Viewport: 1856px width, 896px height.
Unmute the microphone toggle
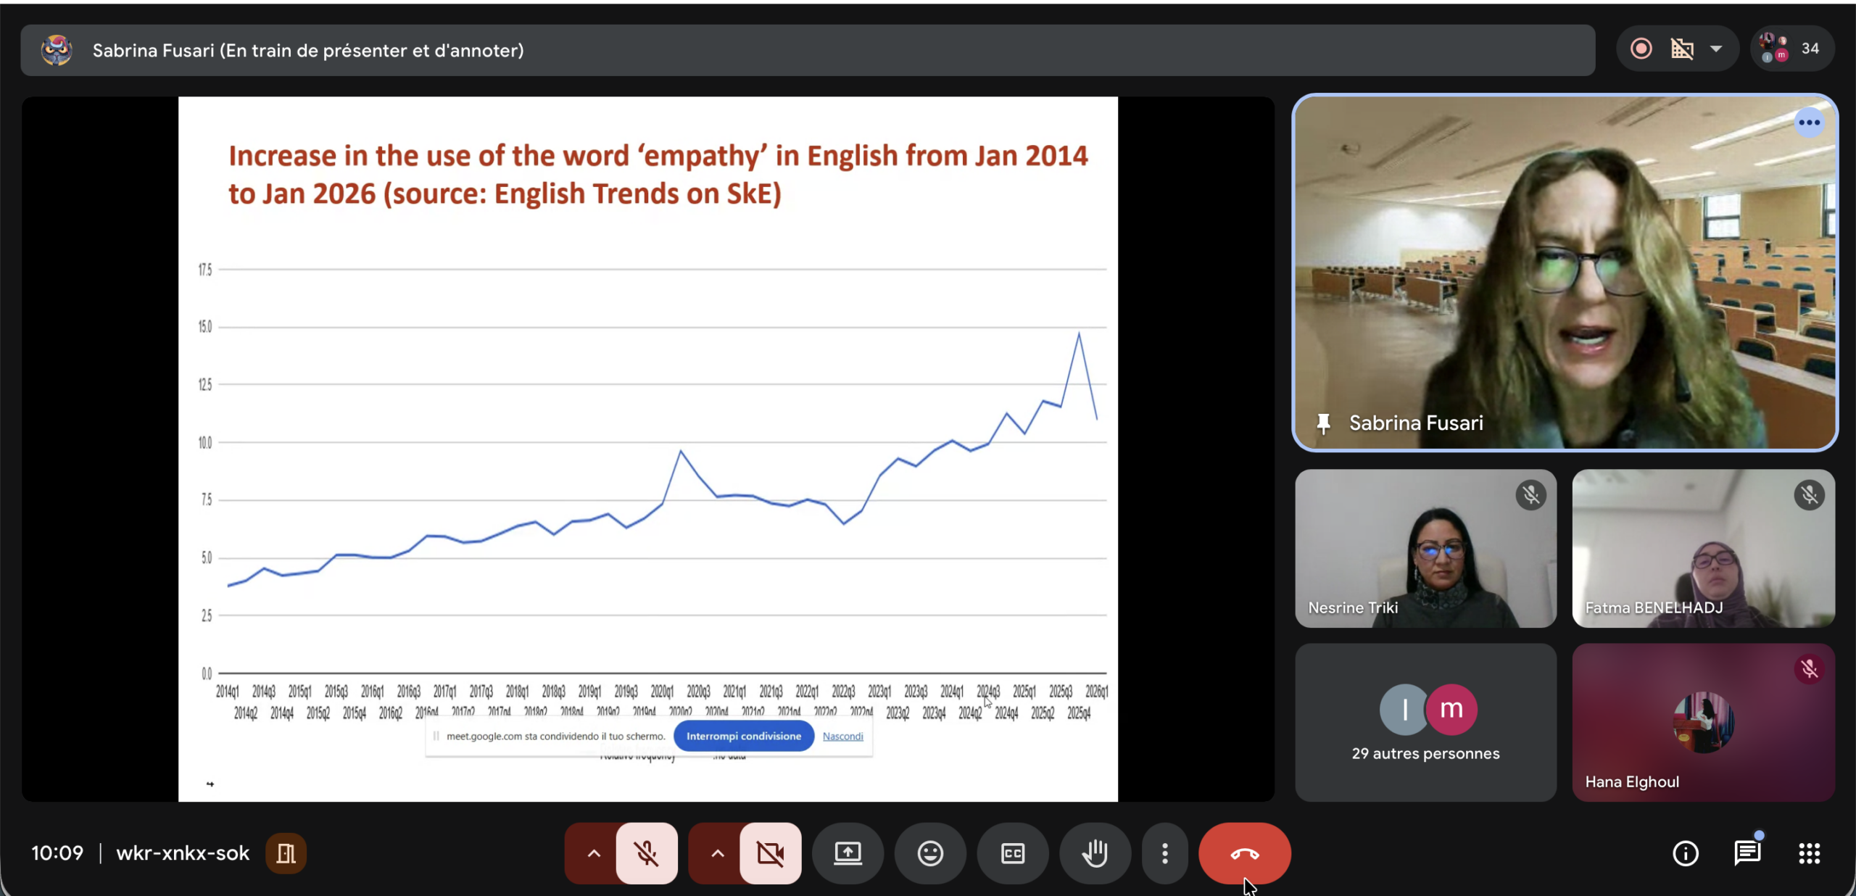(646, 853)
